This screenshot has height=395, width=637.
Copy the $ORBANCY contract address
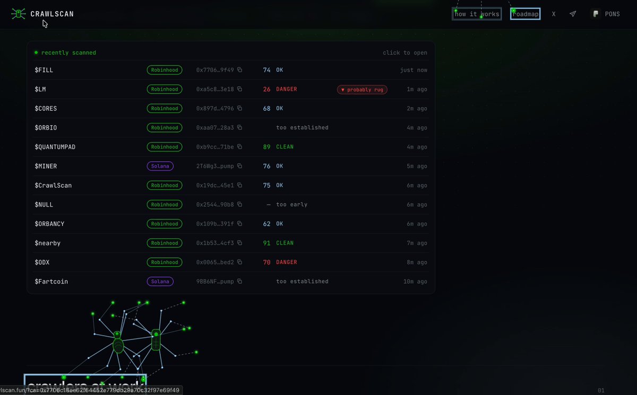tap(239, 224)
